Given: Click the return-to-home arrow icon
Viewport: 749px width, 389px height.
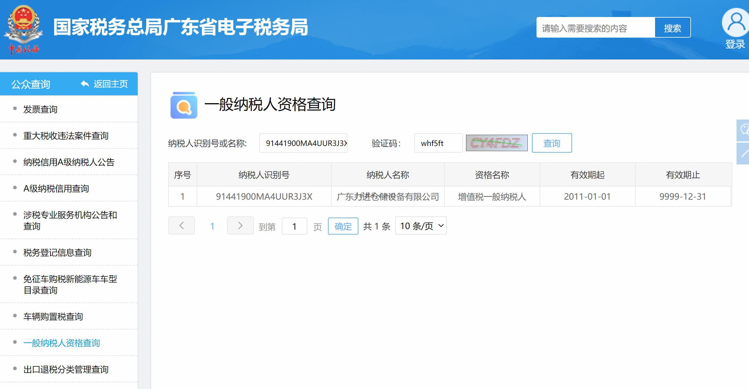Looking at the screenshot, I should pyautogui.click(x=85, y=84).
